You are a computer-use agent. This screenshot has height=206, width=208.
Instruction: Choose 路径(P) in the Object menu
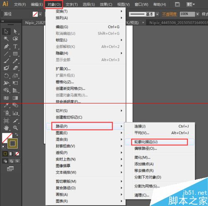tap(85, 126)
